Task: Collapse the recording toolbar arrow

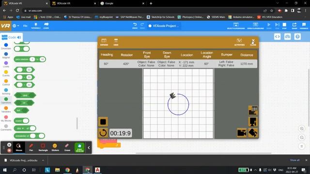Action: 89,147
